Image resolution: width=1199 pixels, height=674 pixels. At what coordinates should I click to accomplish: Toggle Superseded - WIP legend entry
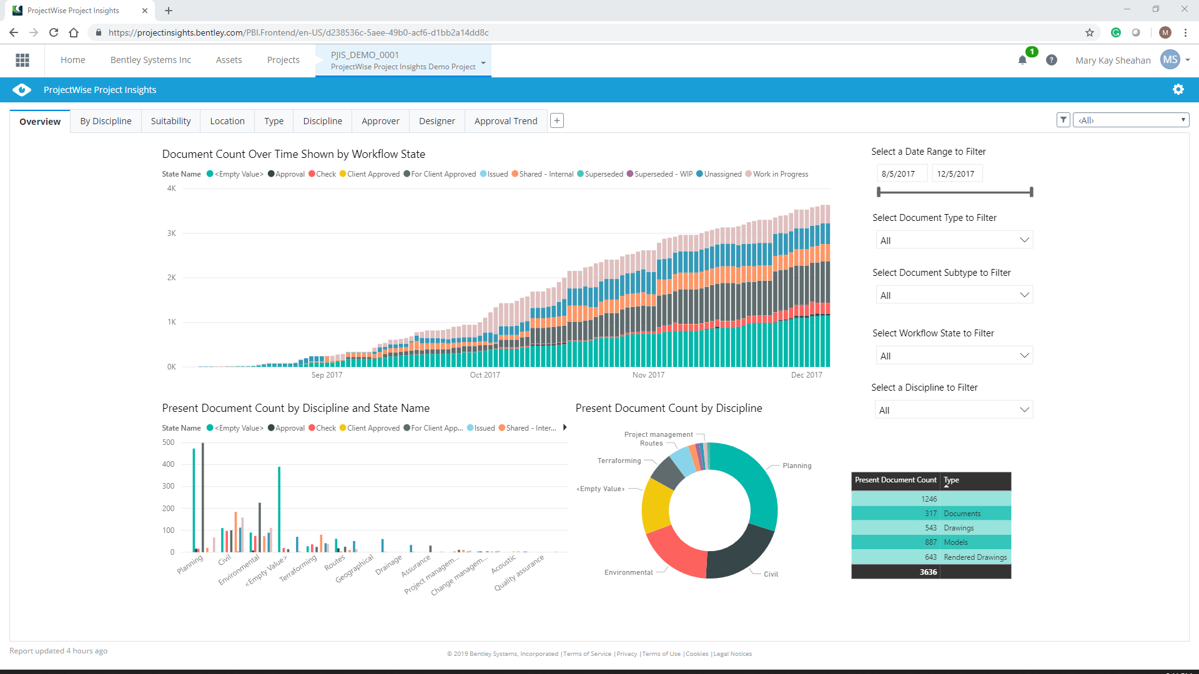[x=660, y=174]
